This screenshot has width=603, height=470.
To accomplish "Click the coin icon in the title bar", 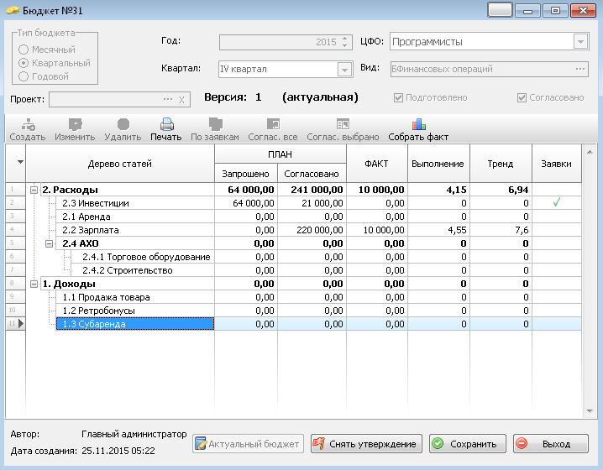I will [13, 10].
